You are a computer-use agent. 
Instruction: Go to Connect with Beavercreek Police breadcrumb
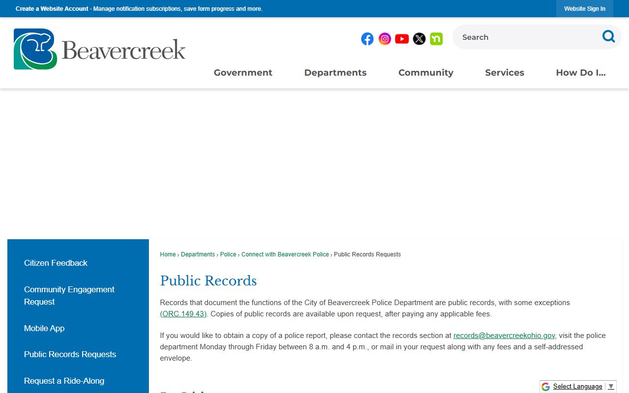pos(285,254)
